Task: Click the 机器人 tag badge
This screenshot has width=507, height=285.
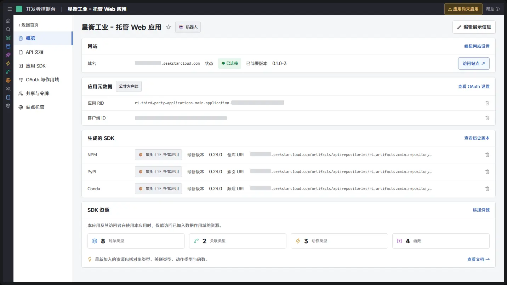Action: [x=188, y=27]
